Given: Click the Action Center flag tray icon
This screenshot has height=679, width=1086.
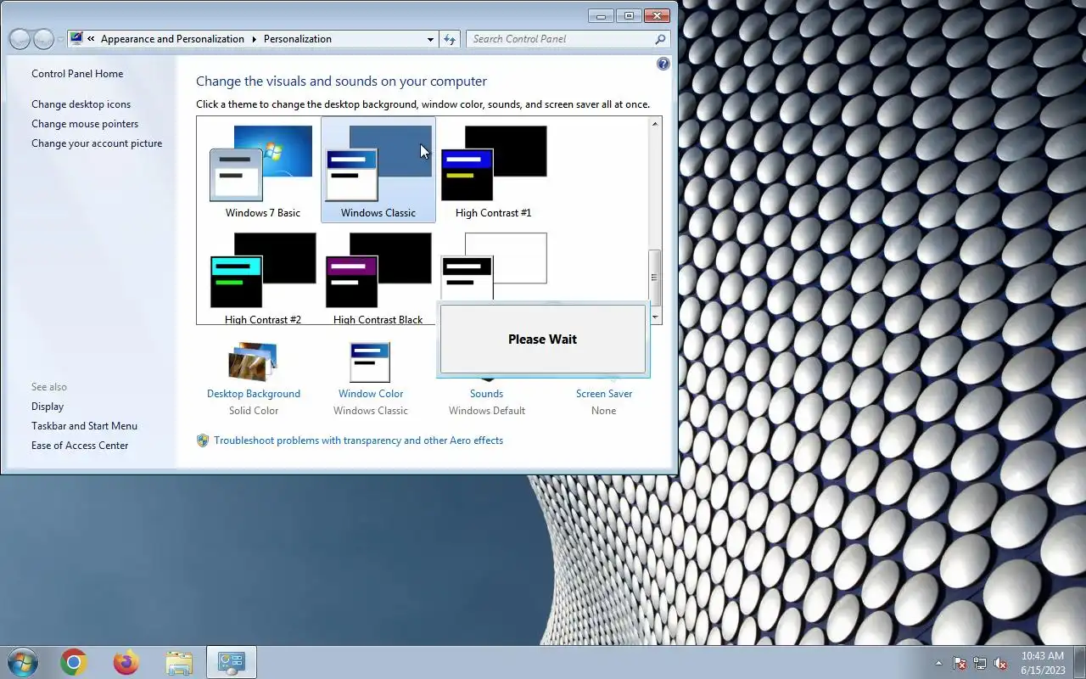Looking at the screenshot, I should point(960,663).
